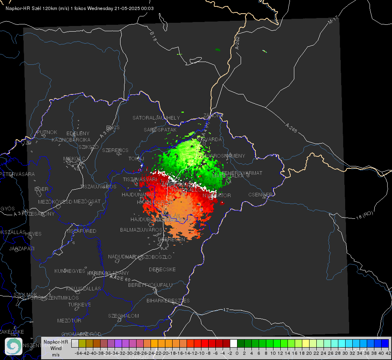
Task: Click the 'CSENGER' city label
Action: pyautogui.click(x=260, y=195)
